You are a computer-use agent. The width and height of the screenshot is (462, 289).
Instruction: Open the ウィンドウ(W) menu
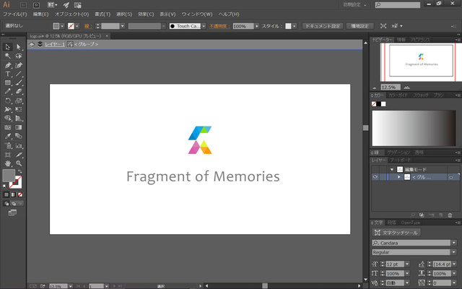pos(197,14)
